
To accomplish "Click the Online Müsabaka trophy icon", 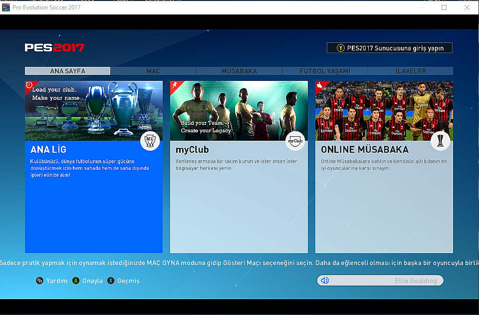I will 440,141.
